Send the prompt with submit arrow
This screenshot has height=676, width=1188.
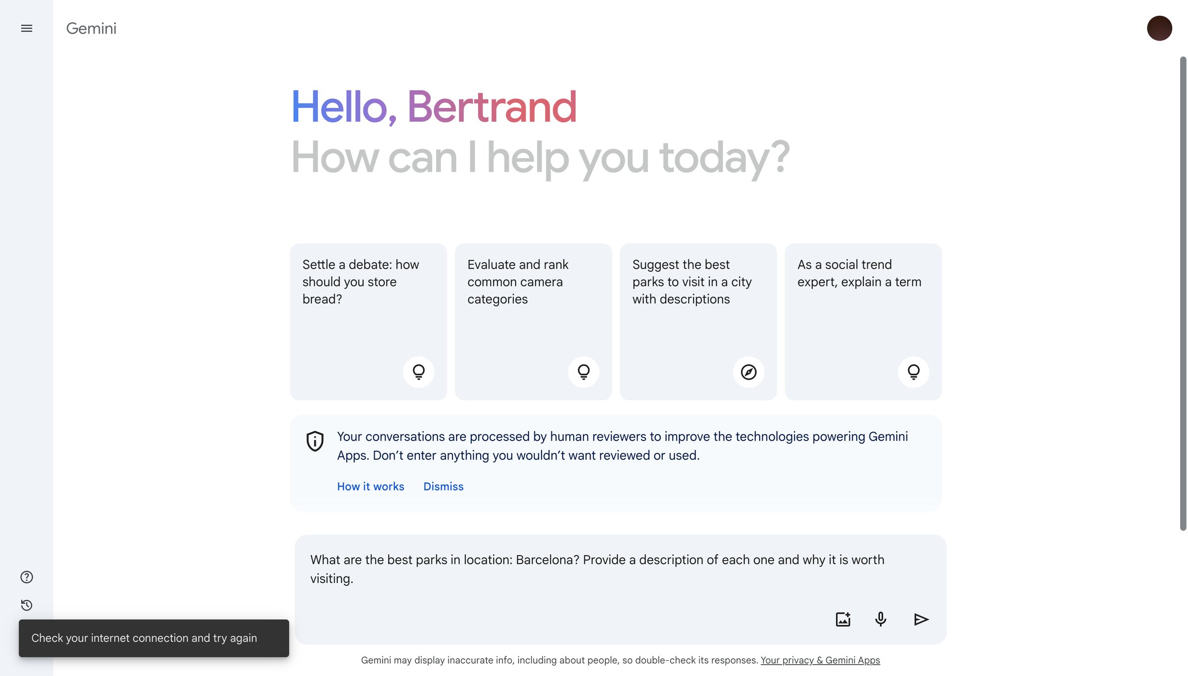click(x=921, y=619)
